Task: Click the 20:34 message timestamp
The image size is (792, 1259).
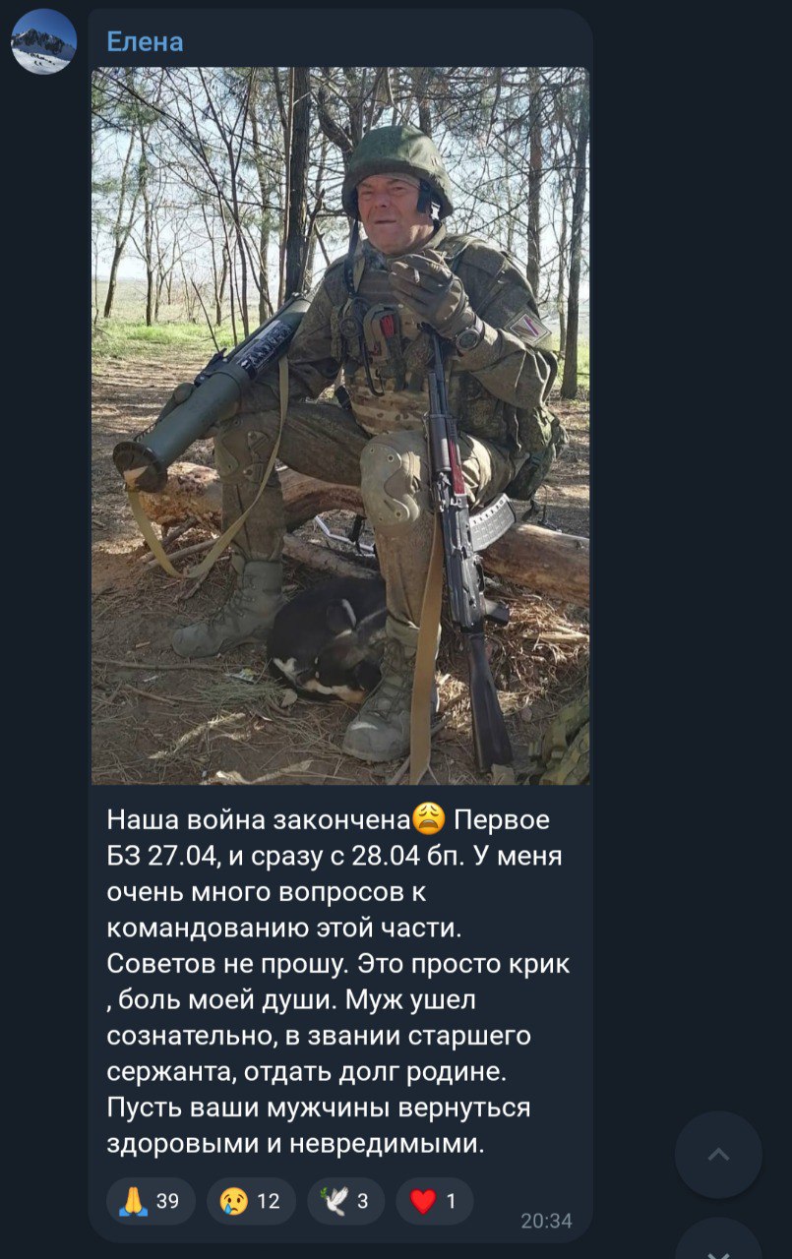Action: pos(546,1221)
